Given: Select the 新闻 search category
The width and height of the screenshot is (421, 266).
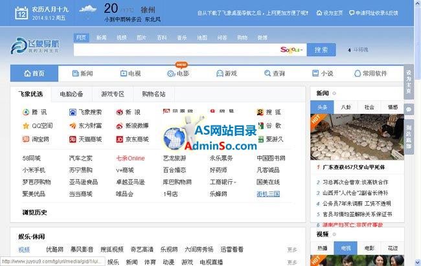Looking at the screenshot, I should 101,38.
